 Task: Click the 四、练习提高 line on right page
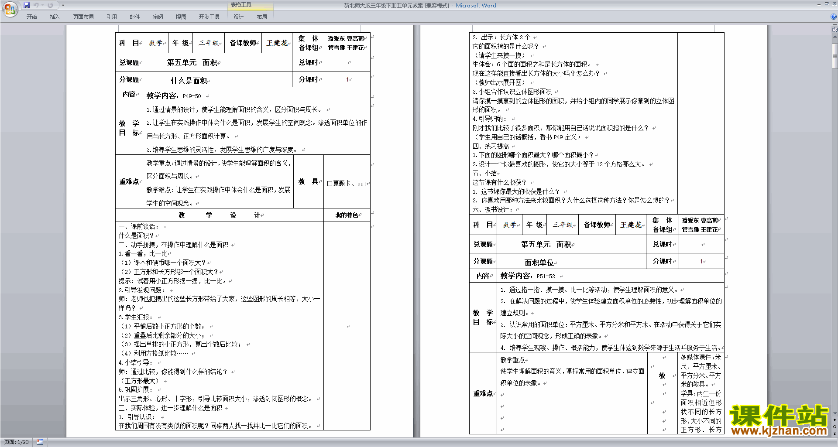tap(491, 146)
